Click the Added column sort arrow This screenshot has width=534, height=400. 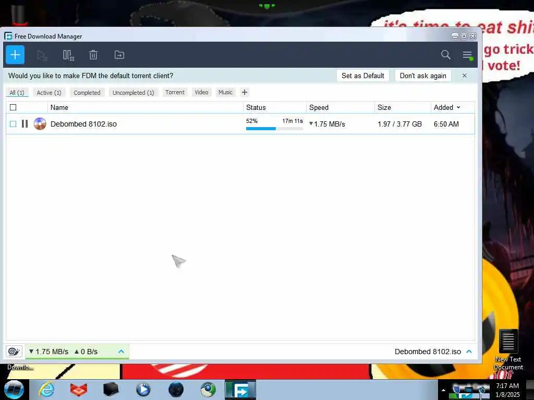point(458,107)
